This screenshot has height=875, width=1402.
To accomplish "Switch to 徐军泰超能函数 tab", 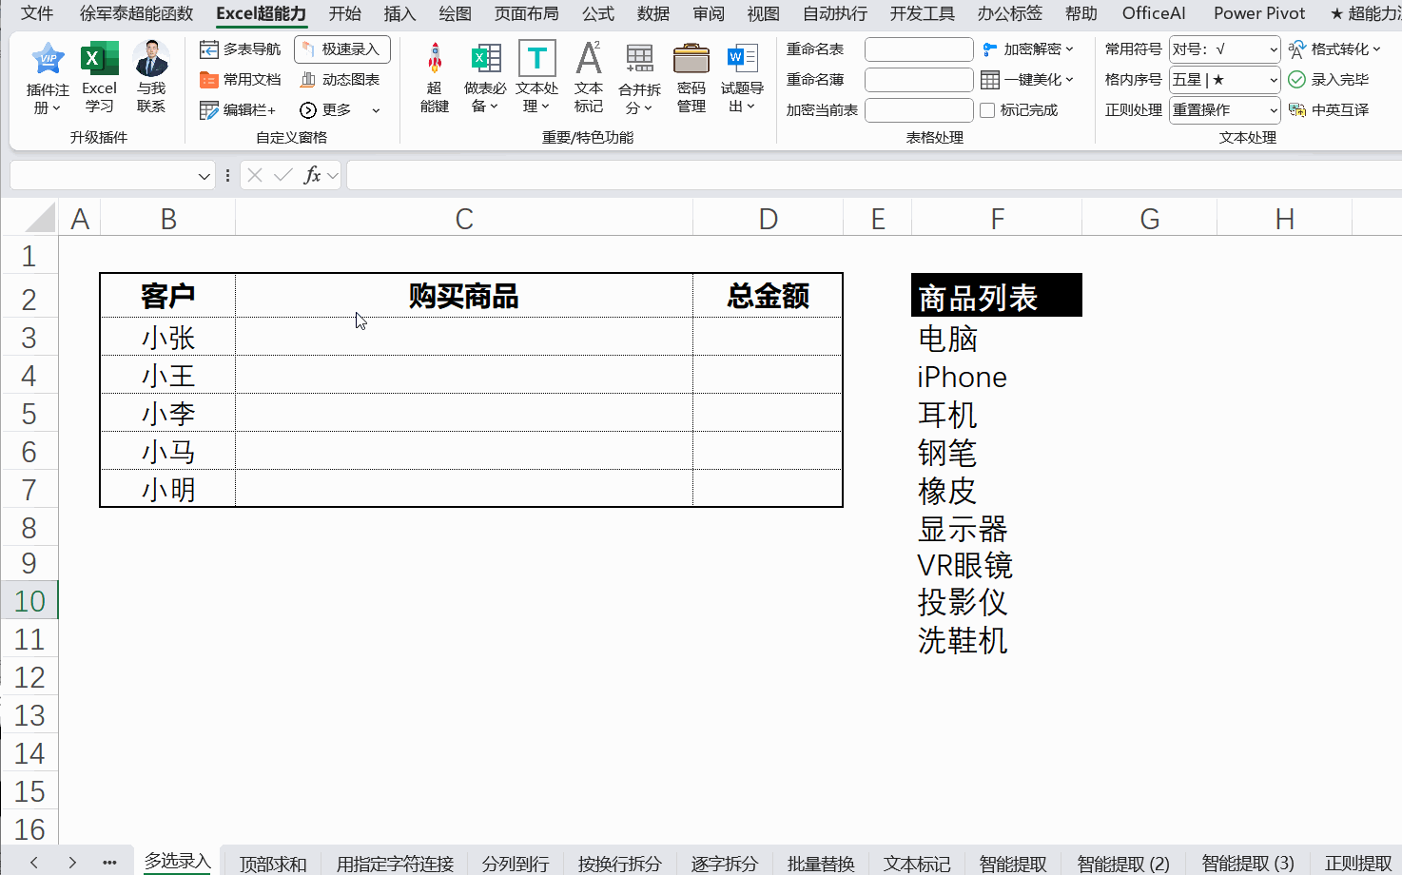I will click(x=136, y=13).
